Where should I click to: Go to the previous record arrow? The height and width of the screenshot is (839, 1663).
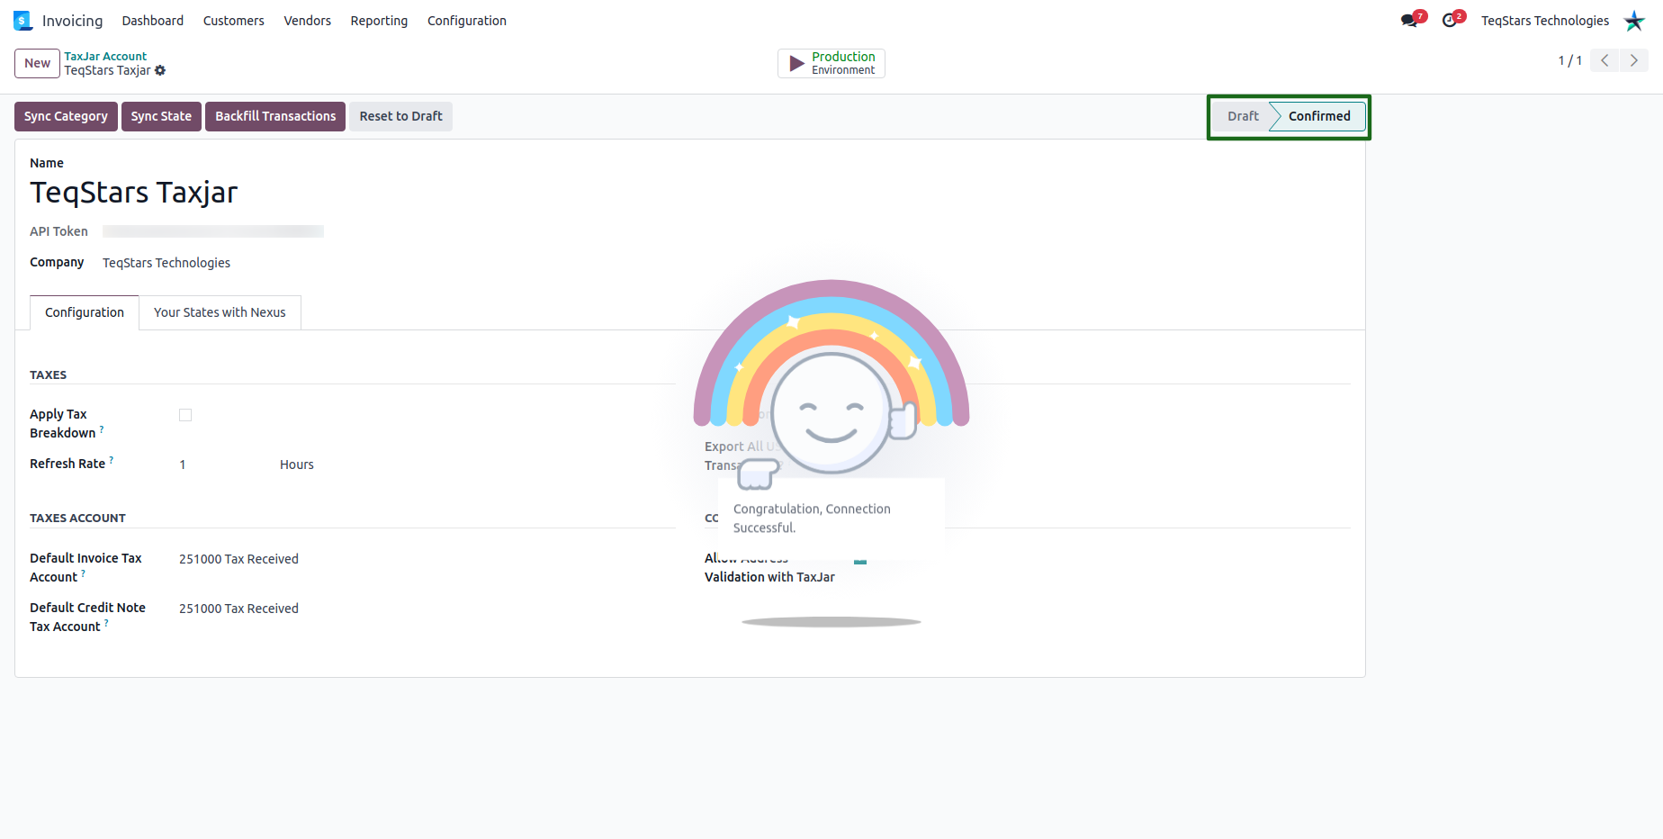[x=1605, y=60]
